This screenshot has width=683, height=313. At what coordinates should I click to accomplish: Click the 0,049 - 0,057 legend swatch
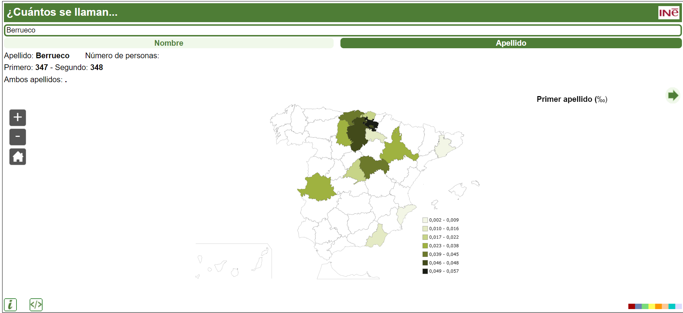tap(425, 271)
